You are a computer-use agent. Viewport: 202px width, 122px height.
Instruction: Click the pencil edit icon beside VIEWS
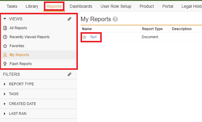point(70,19)
